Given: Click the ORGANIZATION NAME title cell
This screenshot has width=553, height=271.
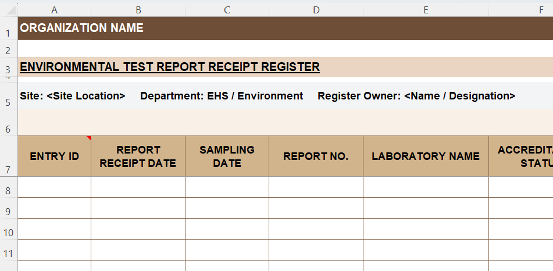Looking at the screenshot, I should (x=82, y=28).
